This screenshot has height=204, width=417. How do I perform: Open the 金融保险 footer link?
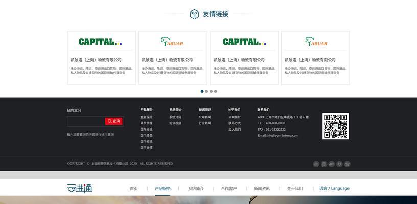147,117
